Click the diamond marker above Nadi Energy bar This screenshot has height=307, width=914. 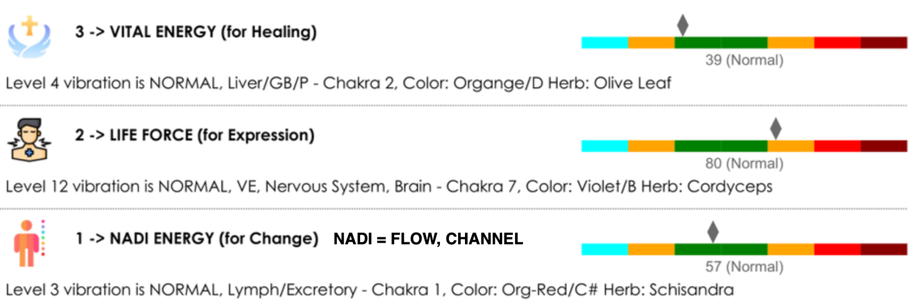point(713,232)
